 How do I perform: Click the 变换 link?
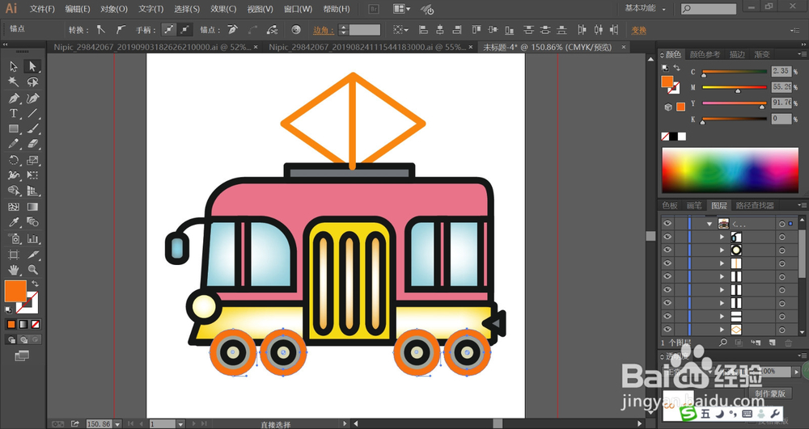(639, 30)
